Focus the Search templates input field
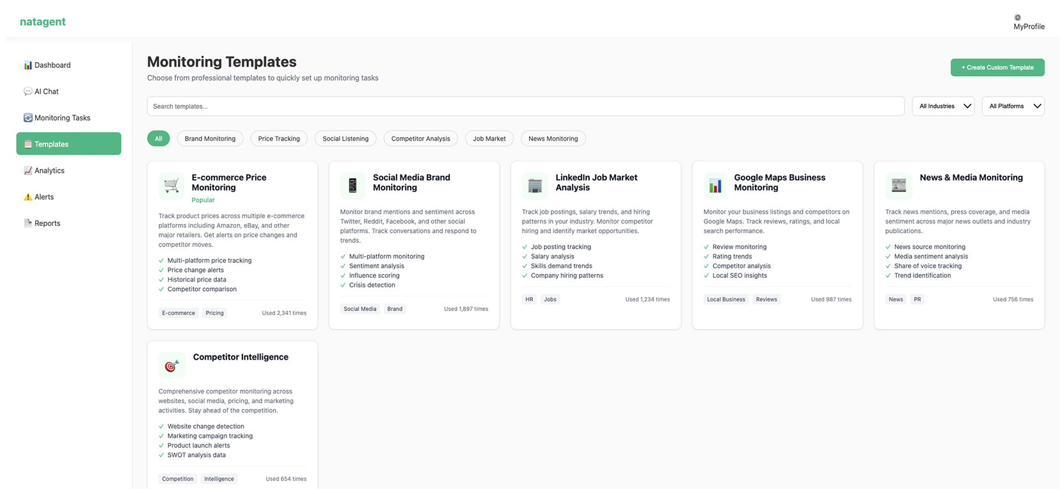 (x=525, y=106)
